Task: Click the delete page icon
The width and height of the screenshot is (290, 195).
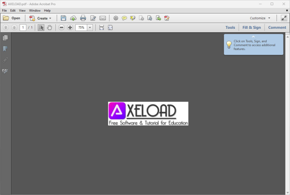Action: pyautogui.click(x=142, y=18)
